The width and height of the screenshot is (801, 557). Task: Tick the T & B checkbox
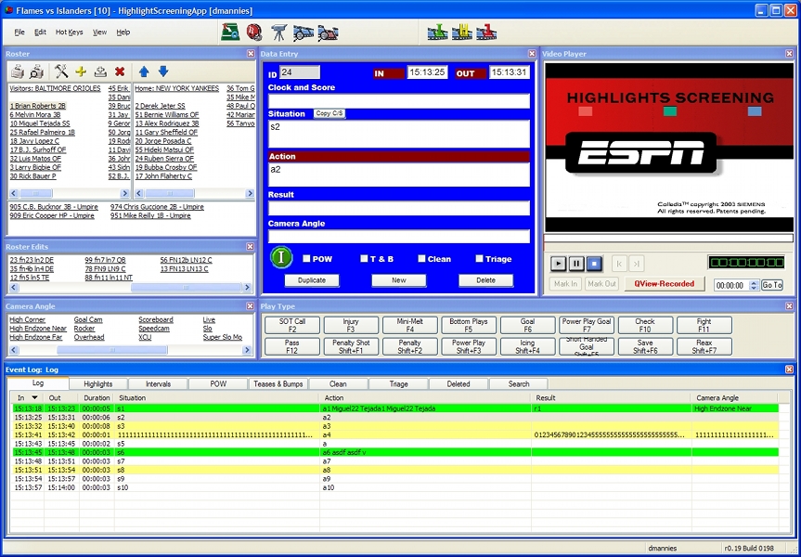[365, 259]
